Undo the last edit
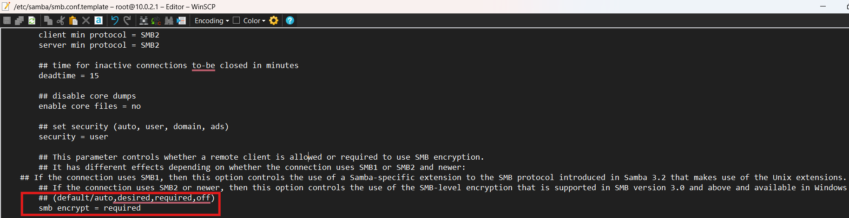Screen dimensions: 849x218 [115, 20]
